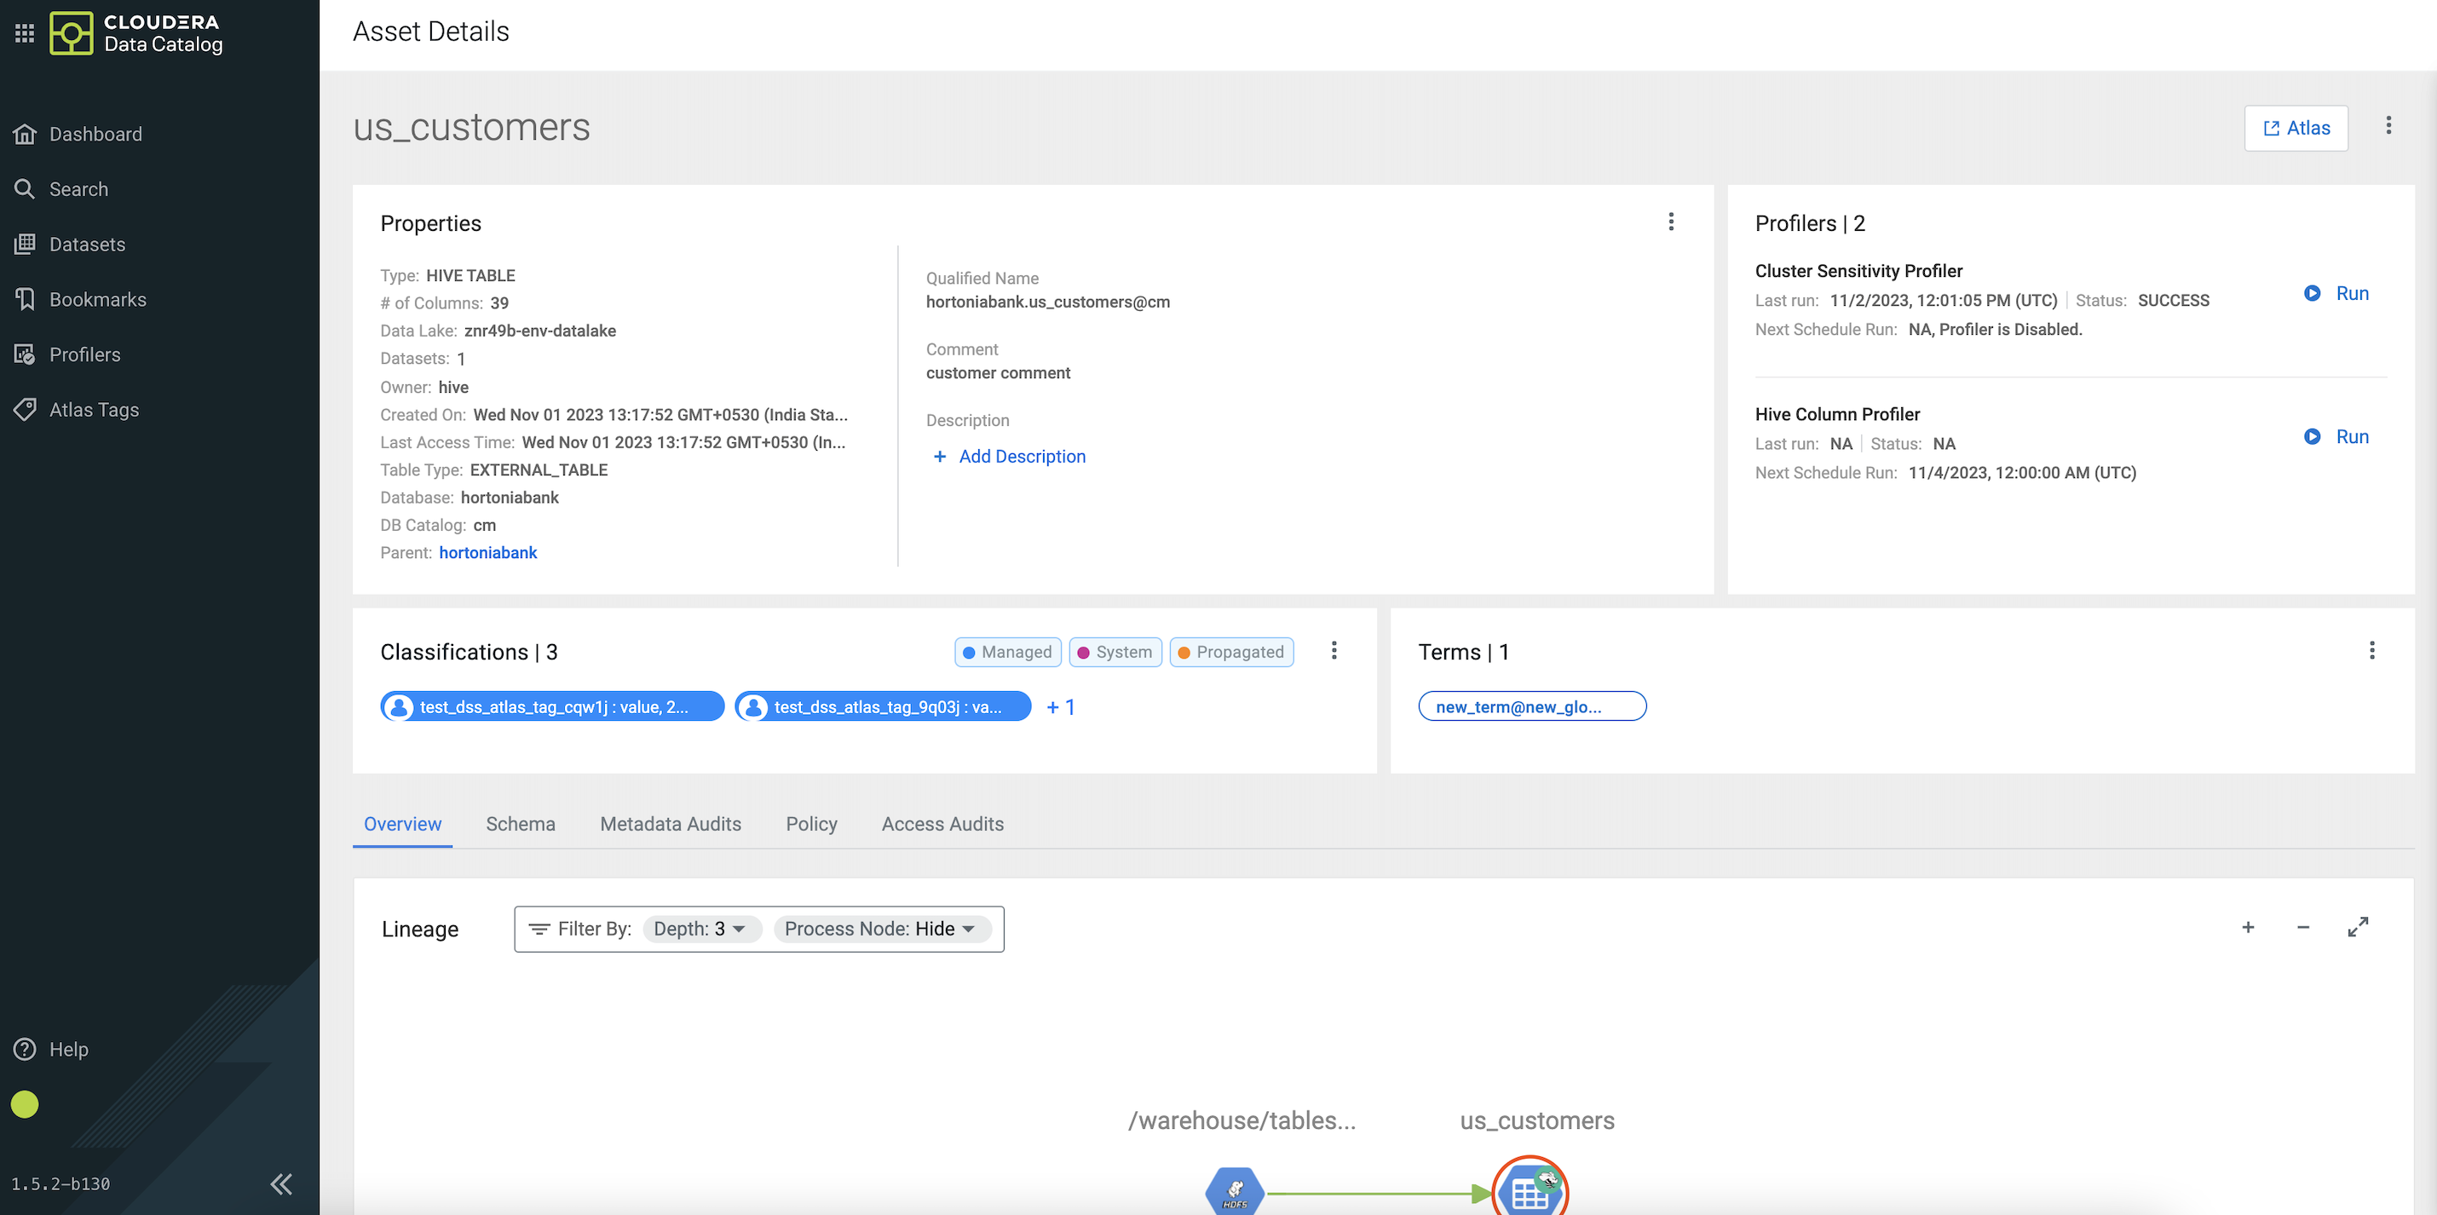Collapse the sidebar with double chevron
Viewport: 2437px width, 1215px height.
(x=281, y=1183)
